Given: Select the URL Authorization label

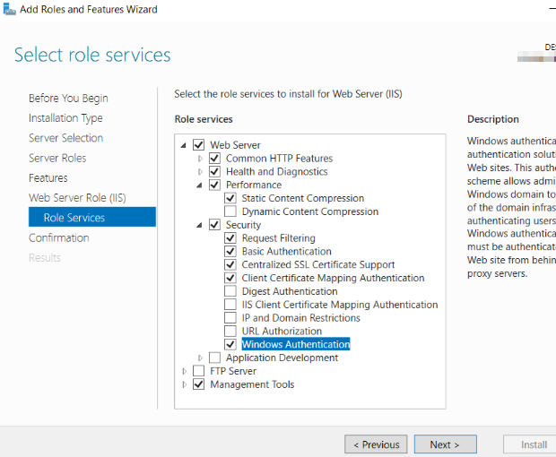Looking at the screenshot, I should click(x=282, y=331).
